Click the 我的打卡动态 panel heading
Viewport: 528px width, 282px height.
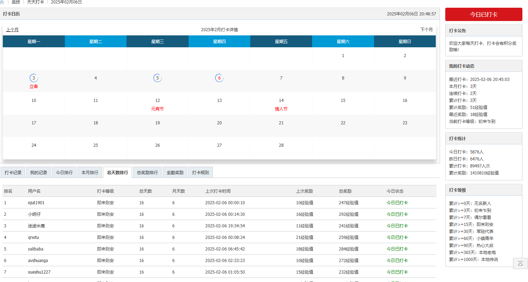point(462,66)
